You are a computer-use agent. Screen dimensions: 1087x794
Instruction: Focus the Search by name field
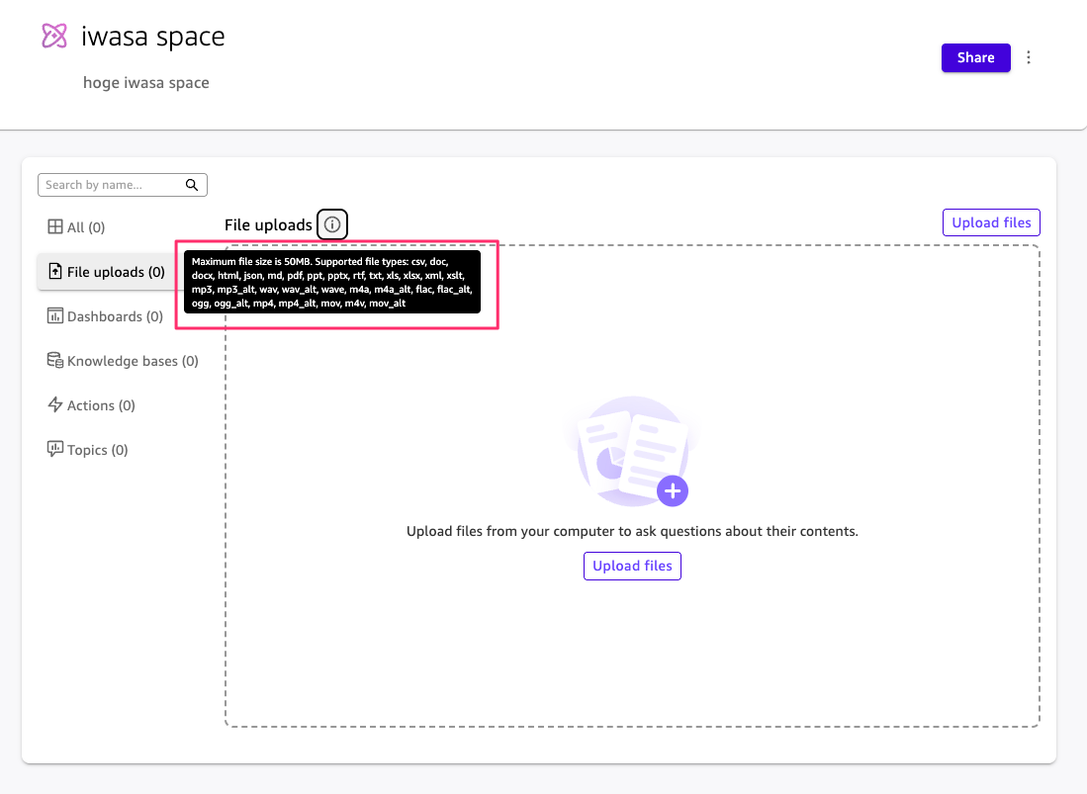(x=111, y=185)
